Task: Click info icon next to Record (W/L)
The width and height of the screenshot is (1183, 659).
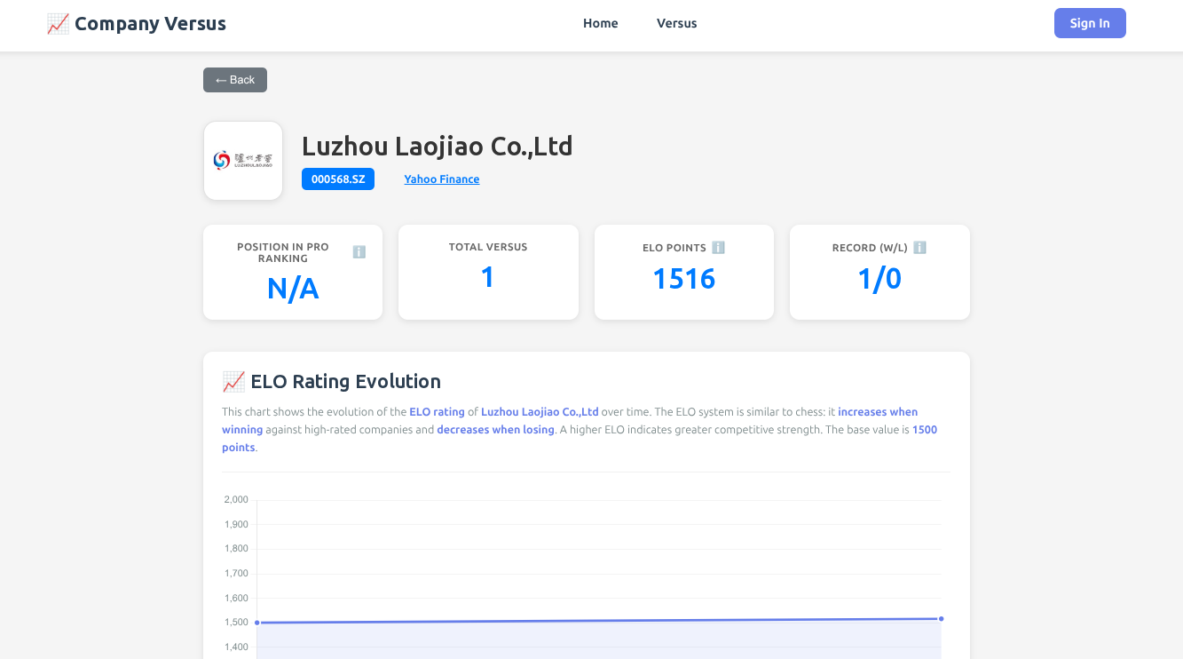Action: (920, 248)
